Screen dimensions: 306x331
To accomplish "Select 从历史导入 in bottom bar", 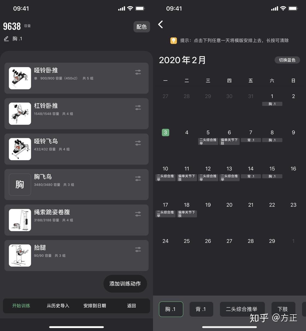I will pos(58,306).
